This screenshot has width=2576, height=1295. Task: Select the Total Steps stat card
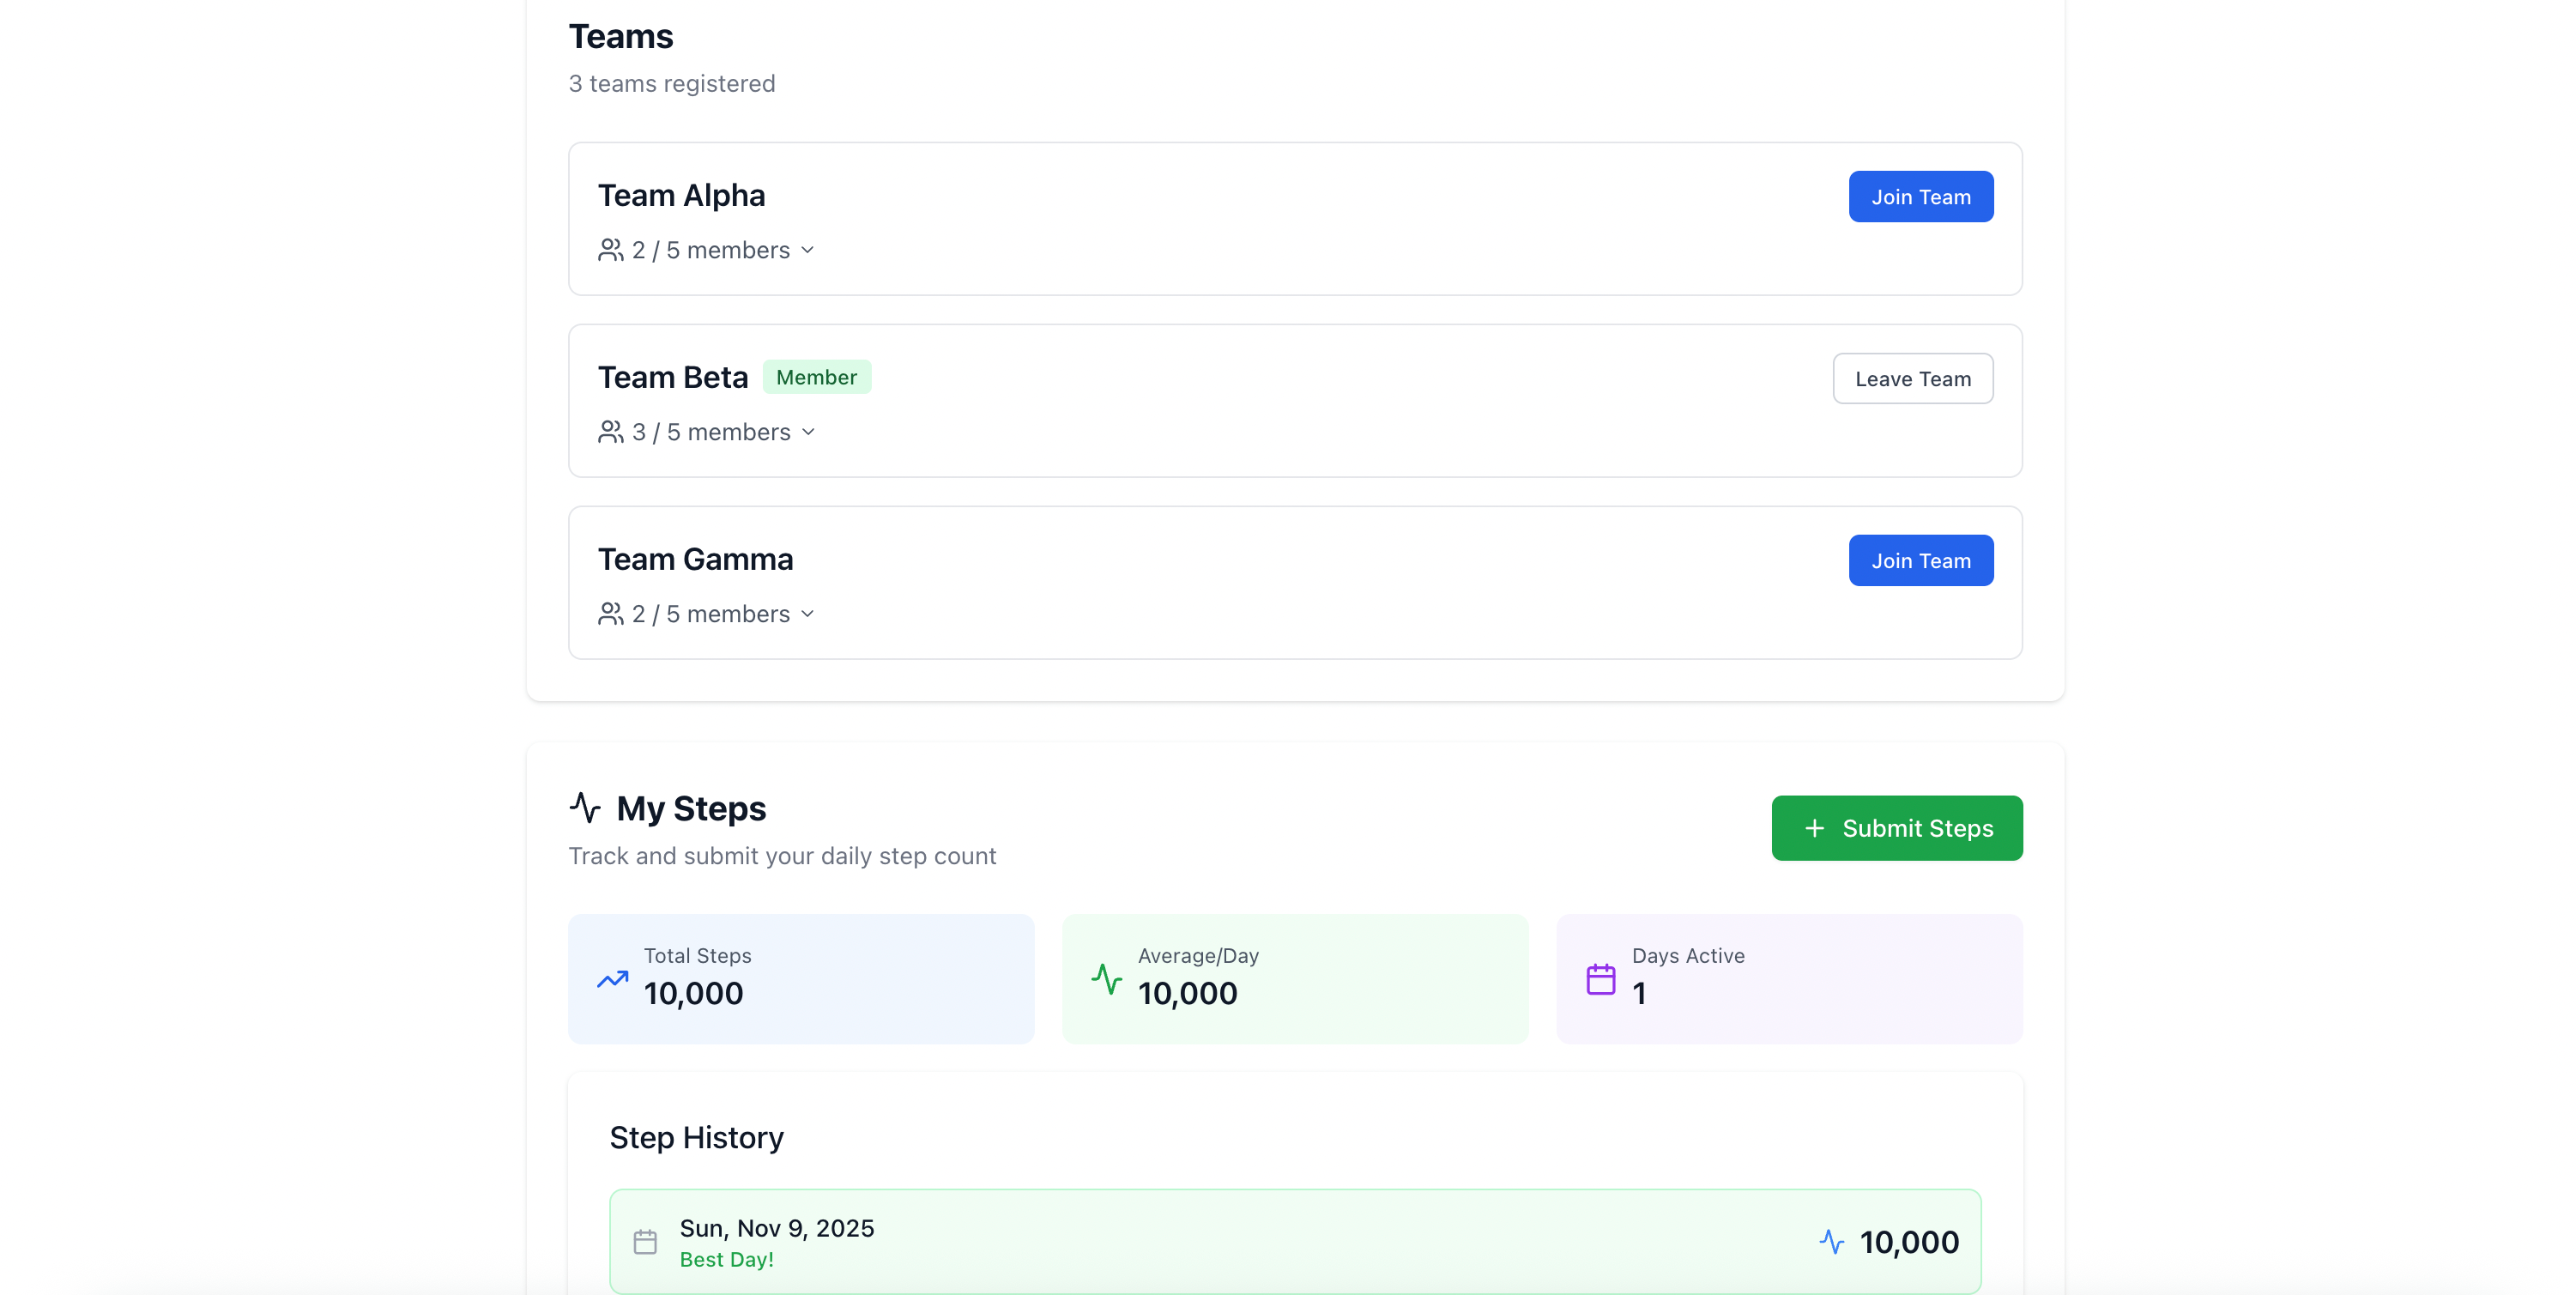(x=801, y=979)
